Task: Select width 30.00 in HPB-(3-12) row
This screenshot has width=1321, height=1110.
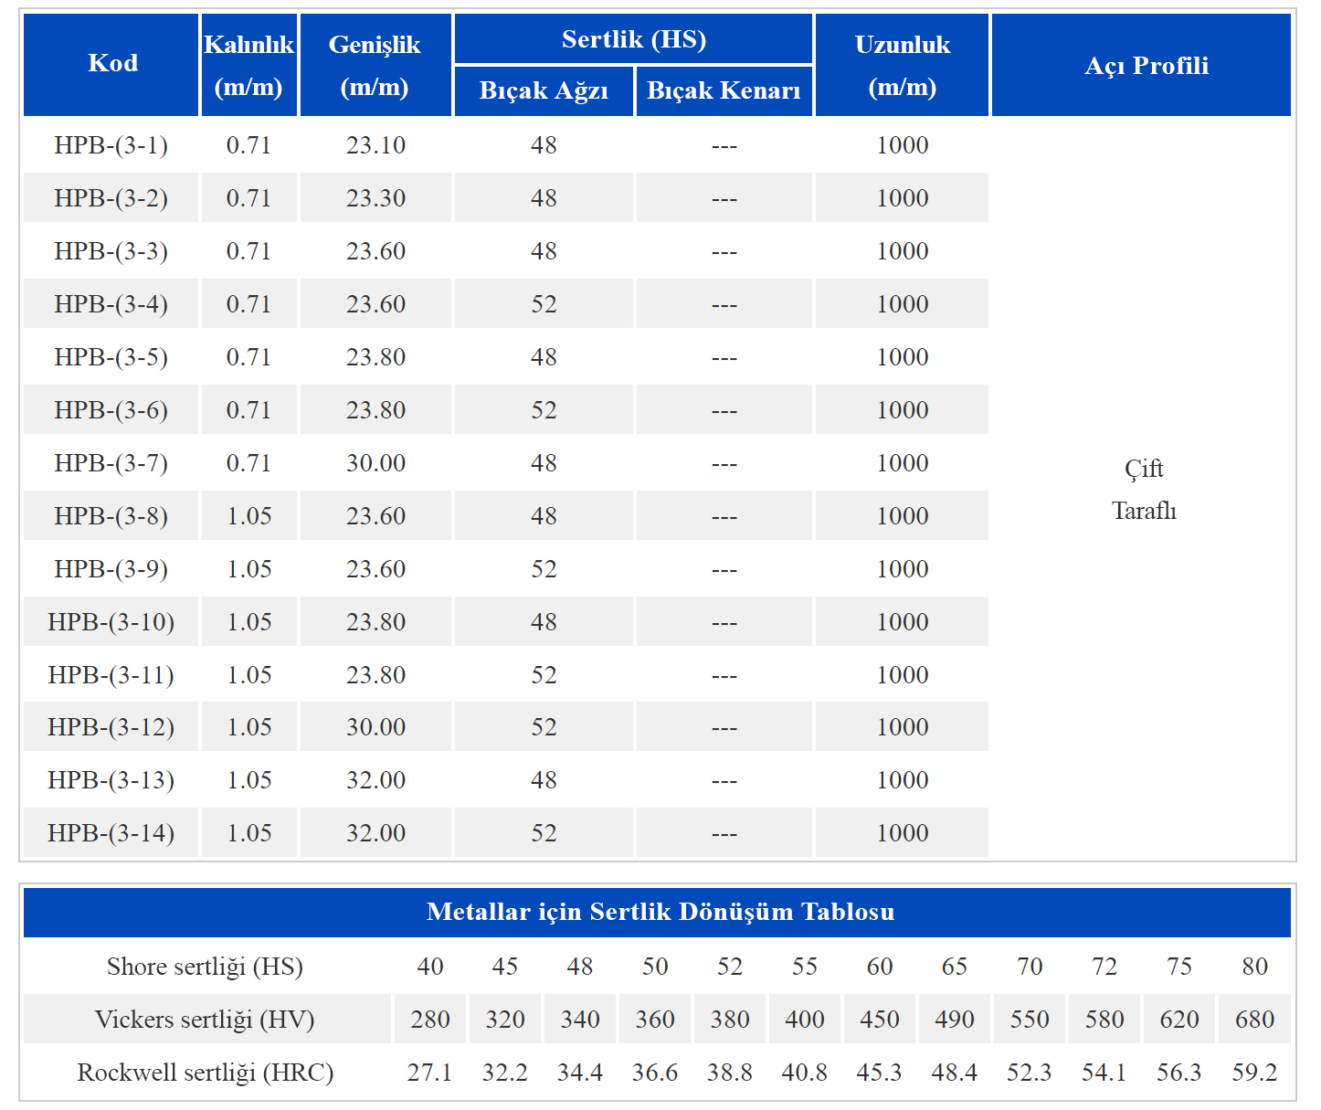Action: [x=375, y=727]
